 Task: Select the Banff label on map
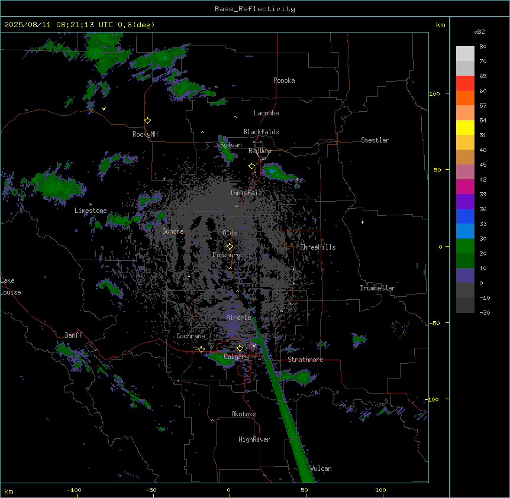point(73,335)
